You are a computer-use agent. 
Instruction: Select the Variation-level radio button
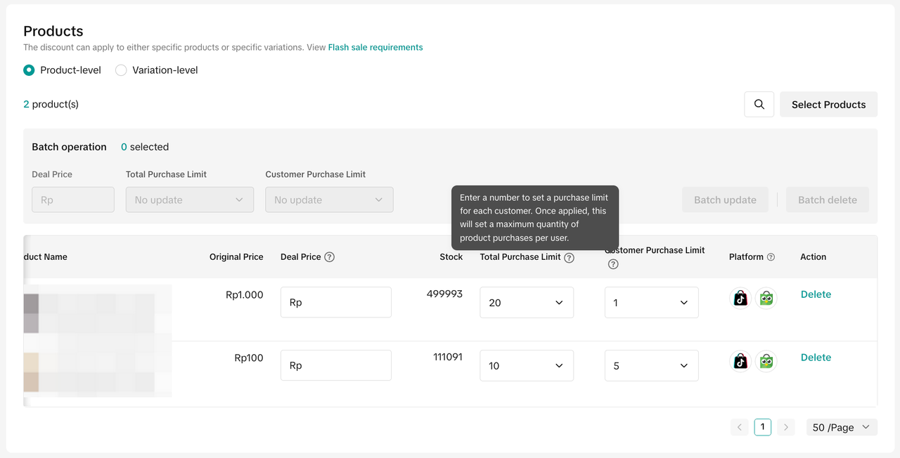(x=121, y=70)
